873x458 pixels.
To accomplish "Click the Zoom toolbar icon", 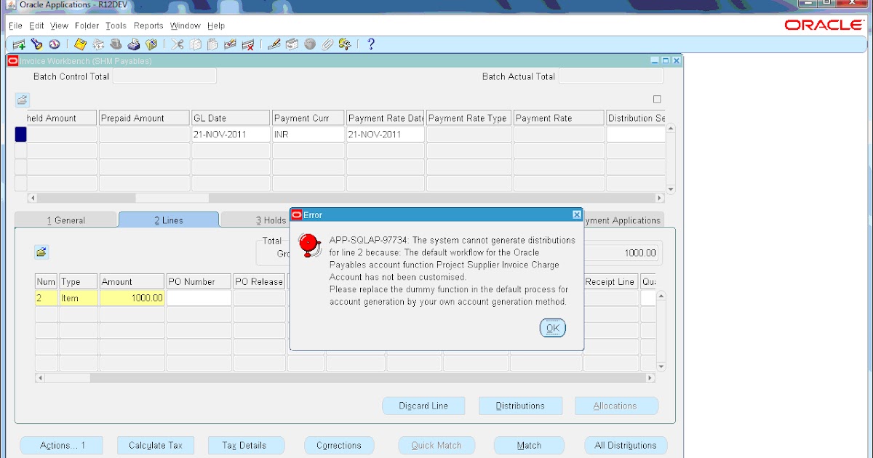I will tap(292, 44).
